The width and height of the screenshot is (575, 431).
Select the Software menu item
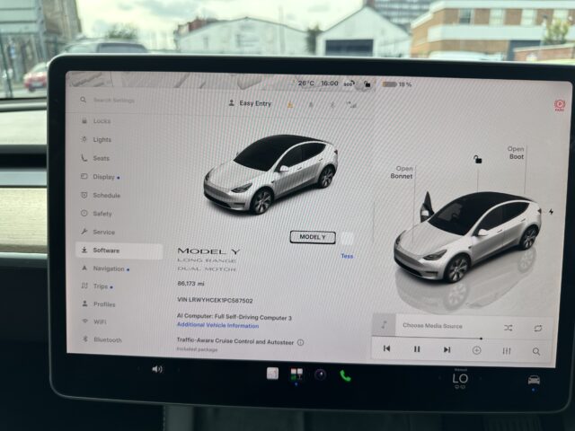tap(119, 251)
